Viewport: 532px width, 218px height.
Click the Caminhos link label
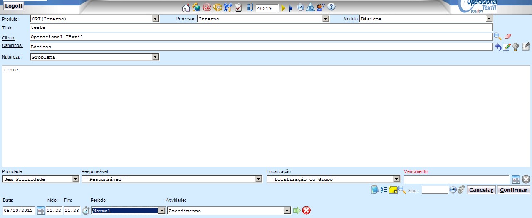point(12,45)
